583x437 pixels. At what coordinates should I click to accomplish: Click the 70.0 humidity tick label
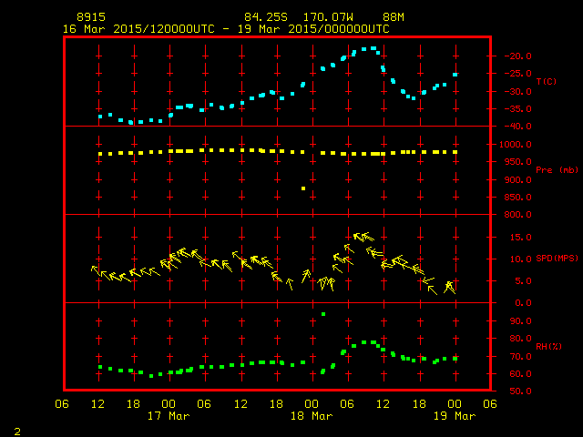520,357
